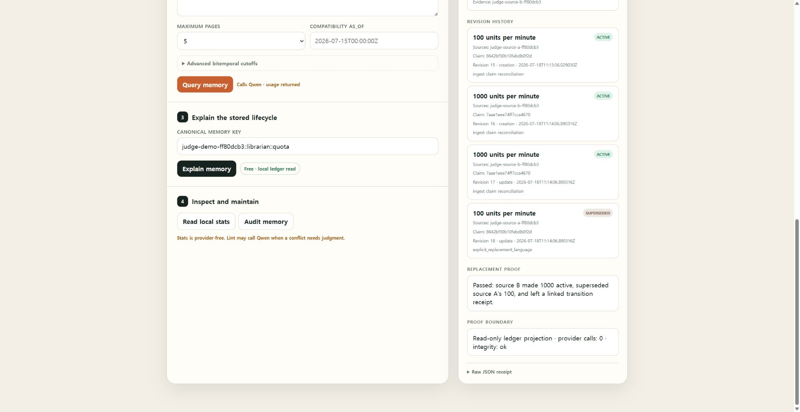Click the Audit memory button

point(266,222)
